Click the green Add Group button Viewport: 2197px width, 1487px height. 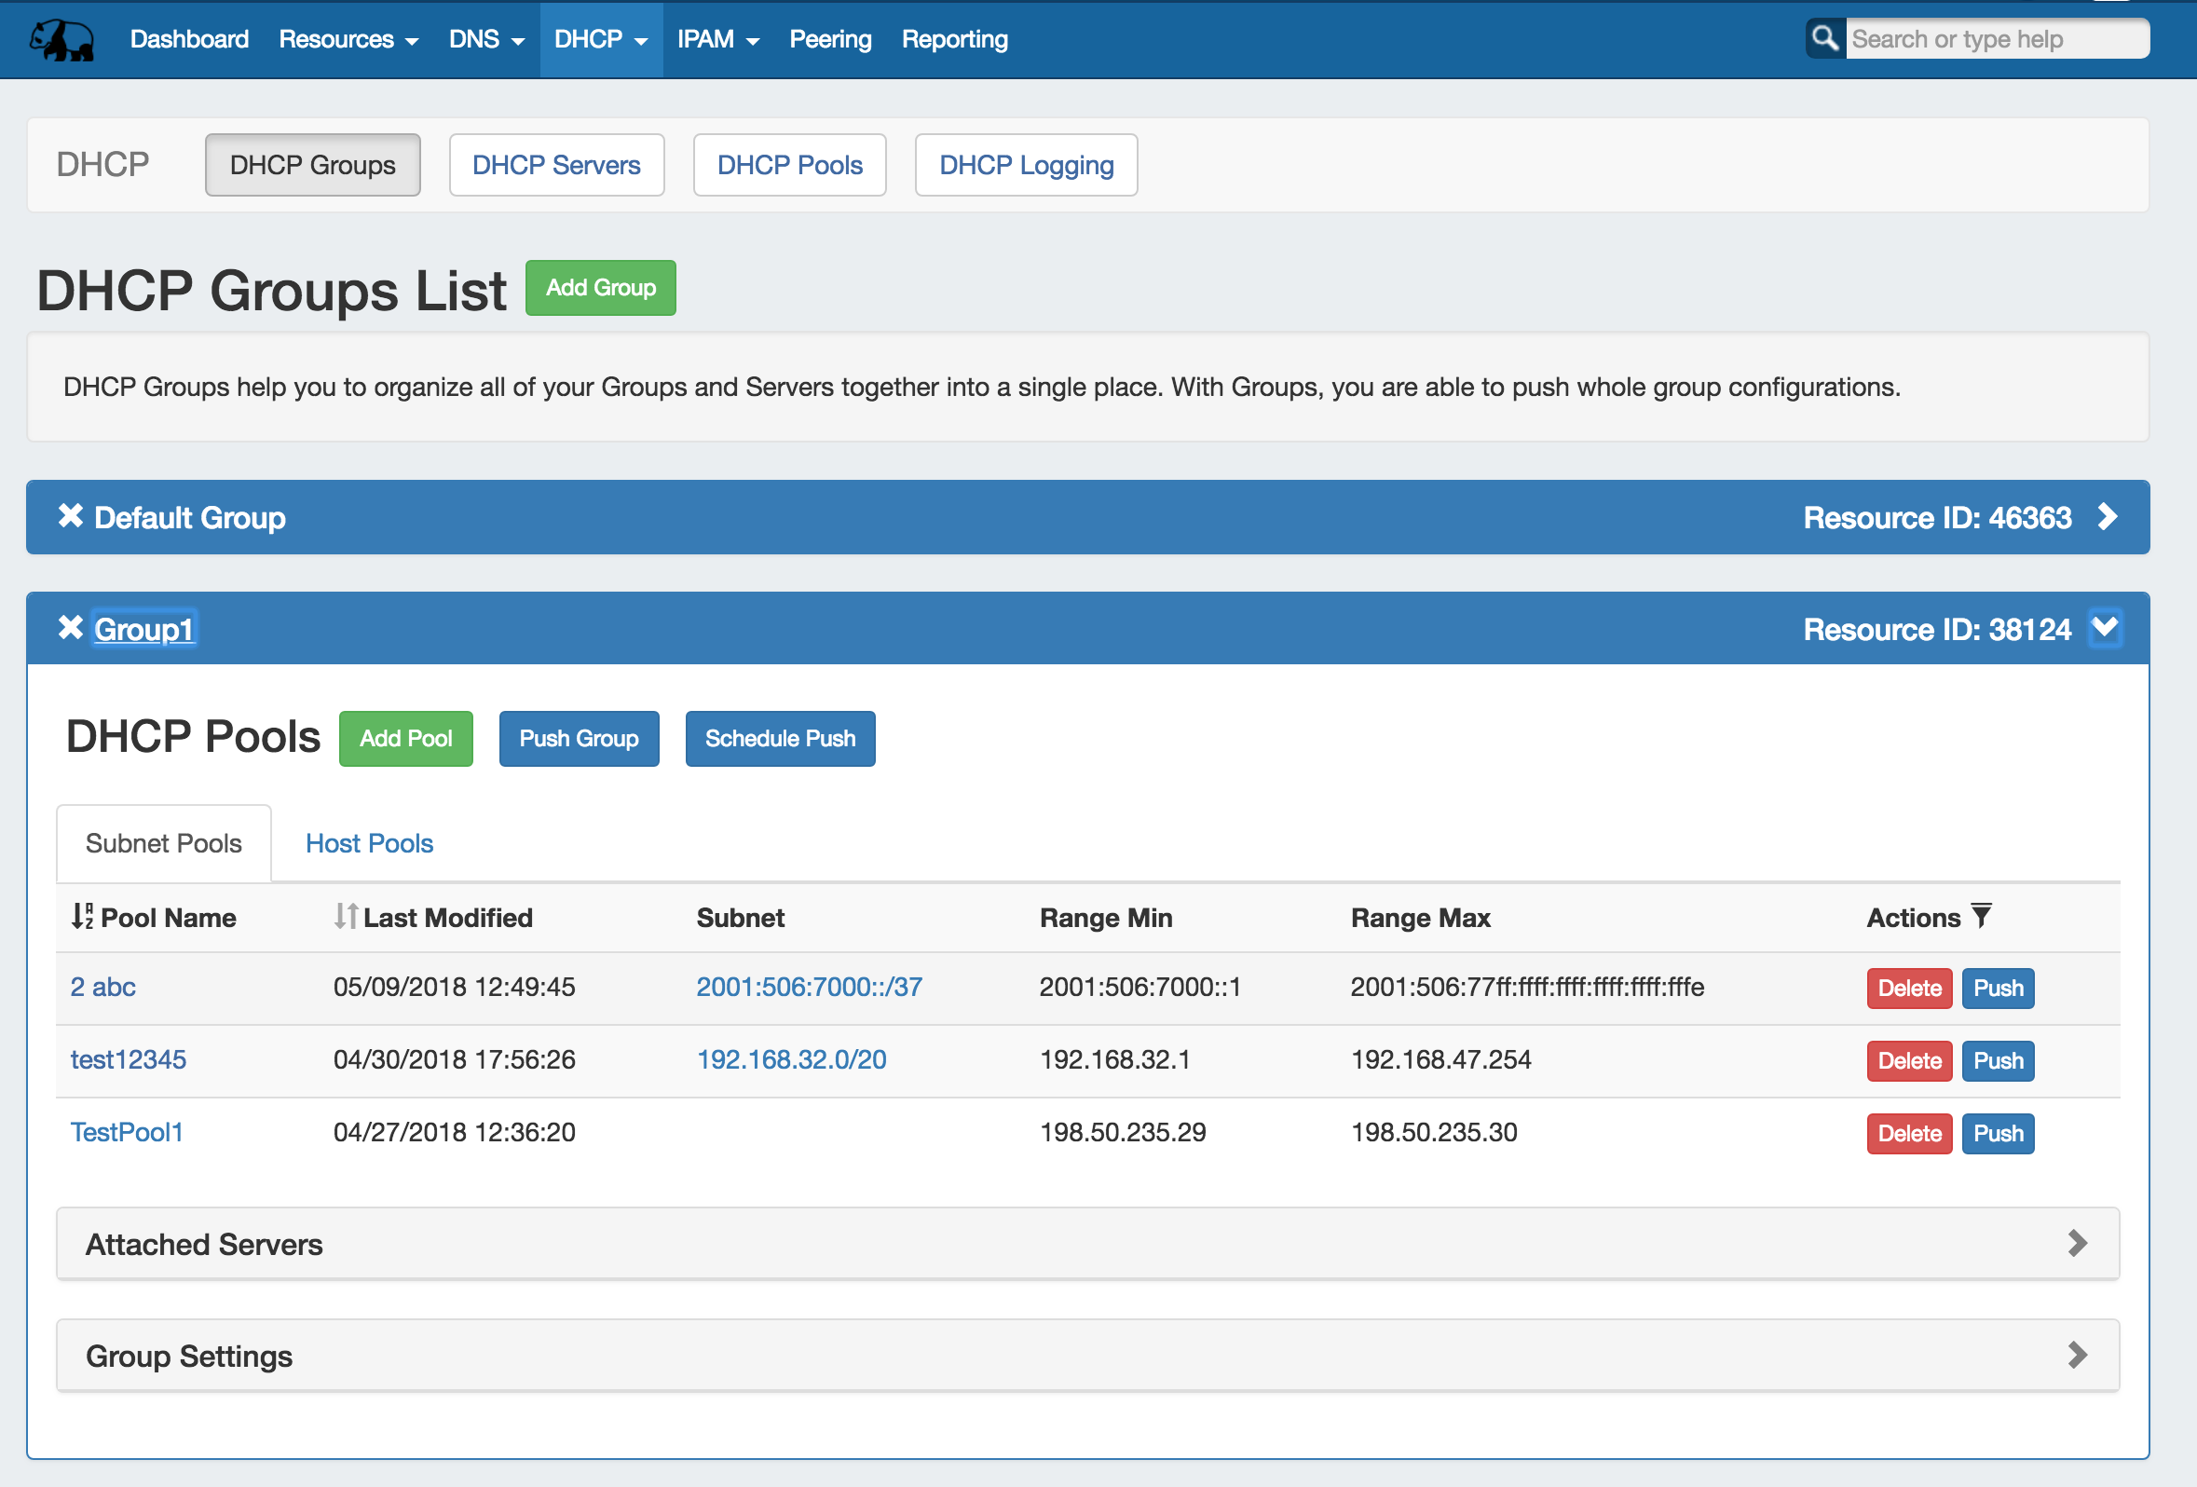pos(600,287)
